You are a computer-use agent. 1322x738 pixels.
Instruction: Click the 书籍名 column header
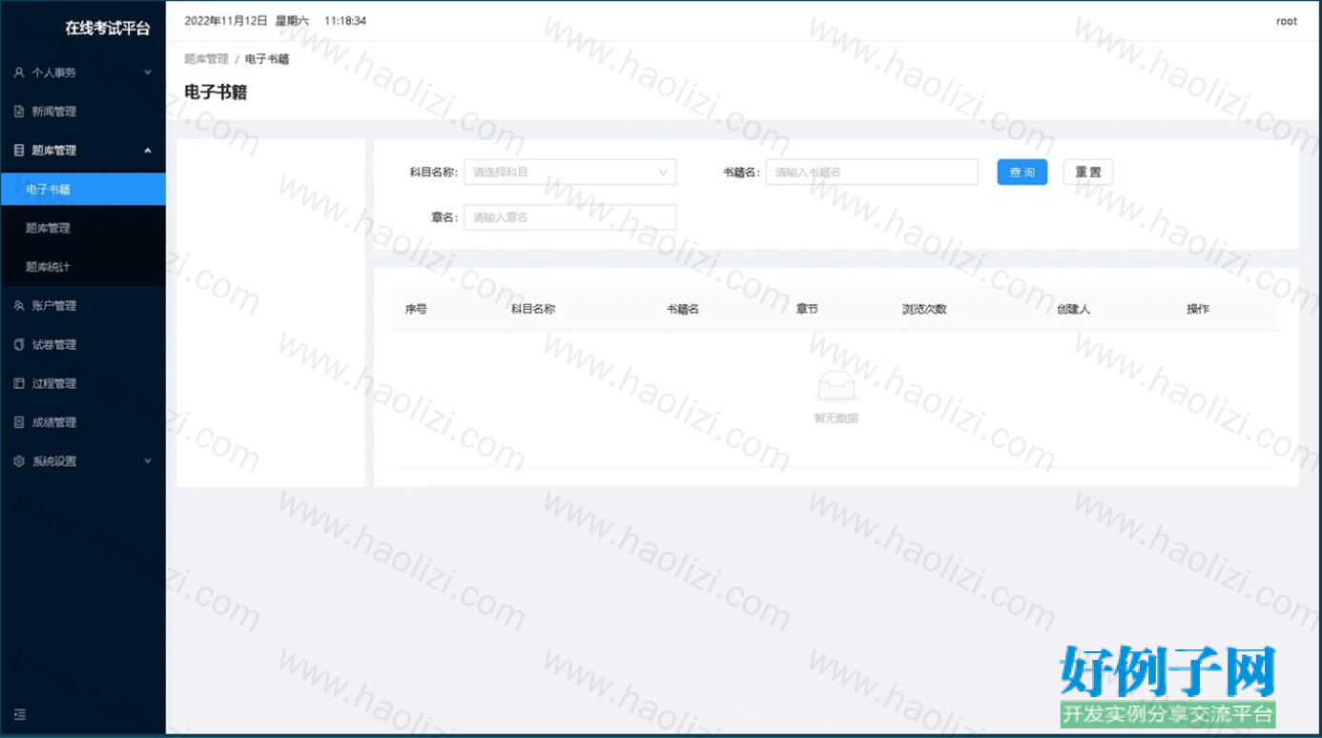[683, 310]
